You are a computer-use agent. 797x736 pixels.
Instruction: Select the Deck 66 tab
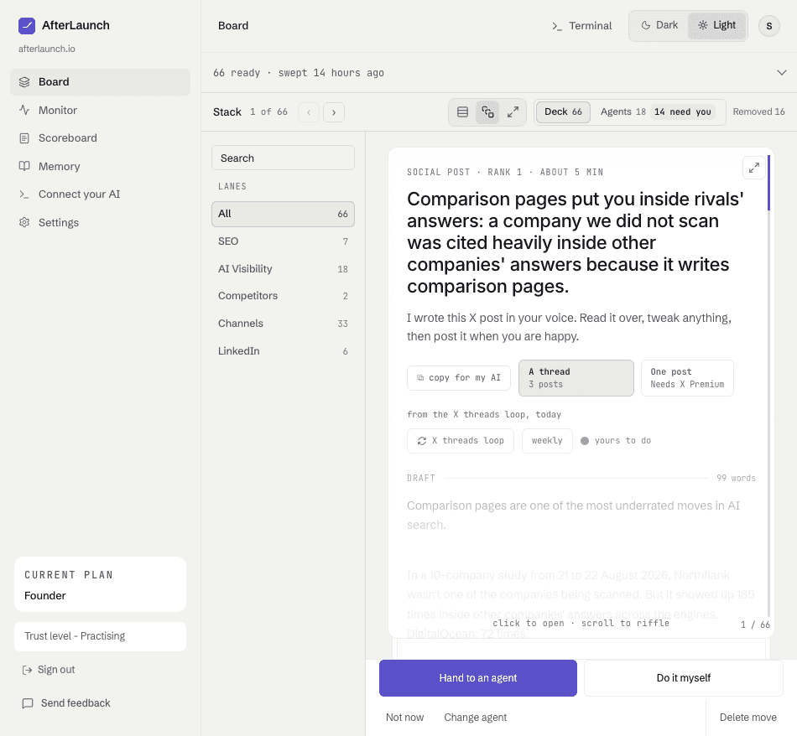(563, 111)
